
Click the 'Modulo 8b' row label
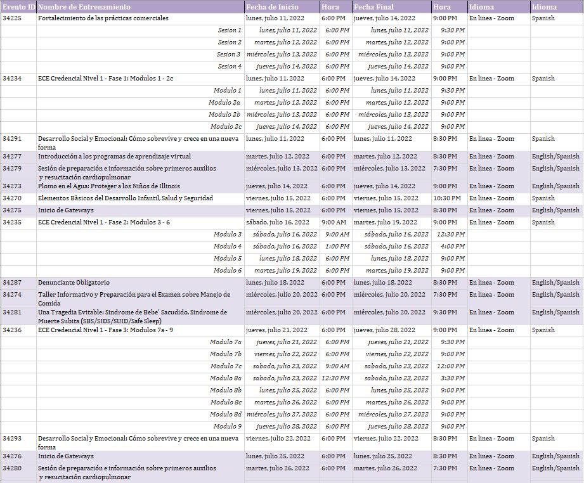(225, 390)
